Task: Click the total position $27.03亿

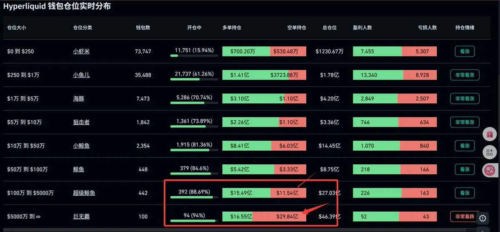Action: point(330,193)
